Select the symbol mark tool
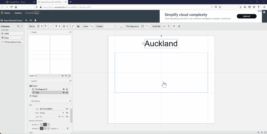Screen dimensions: 267x134 coord(46,26)
